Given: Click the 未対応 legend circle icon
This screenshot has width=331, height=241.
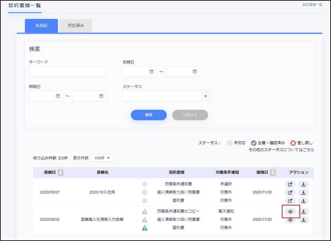Looking at the screenshot, I should tap(230, 143).
